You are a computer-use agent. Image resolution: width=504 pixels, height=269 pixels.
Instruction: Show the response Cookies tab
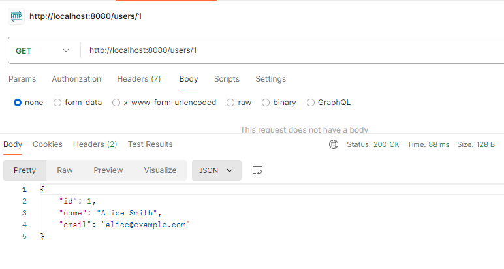coord(48,144)
